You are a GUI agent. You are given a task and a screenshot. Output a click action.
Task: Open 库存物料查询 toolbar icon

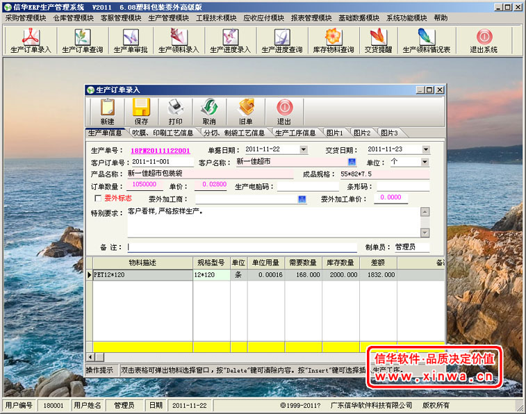(334, 41)
